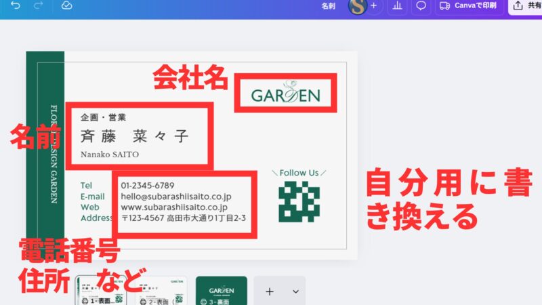542x305 pixels.
Task: Select the Nanako SAITO text
Action: (110, 155)
